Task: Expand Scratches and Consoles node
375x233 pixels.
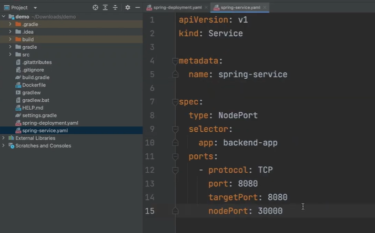Action: point(3,146)
